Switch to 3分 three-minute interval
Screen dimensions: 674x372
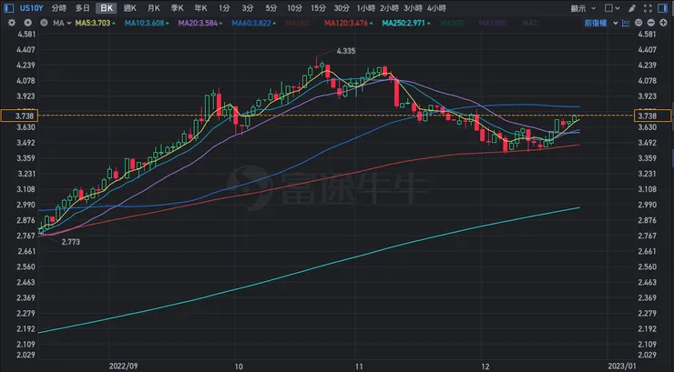tap(248, 8)
